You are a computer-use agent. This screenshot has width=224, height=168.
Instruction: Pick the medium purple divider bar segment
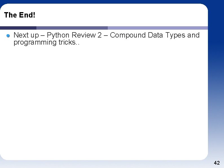pyautogui.click(x=72, y=28)
